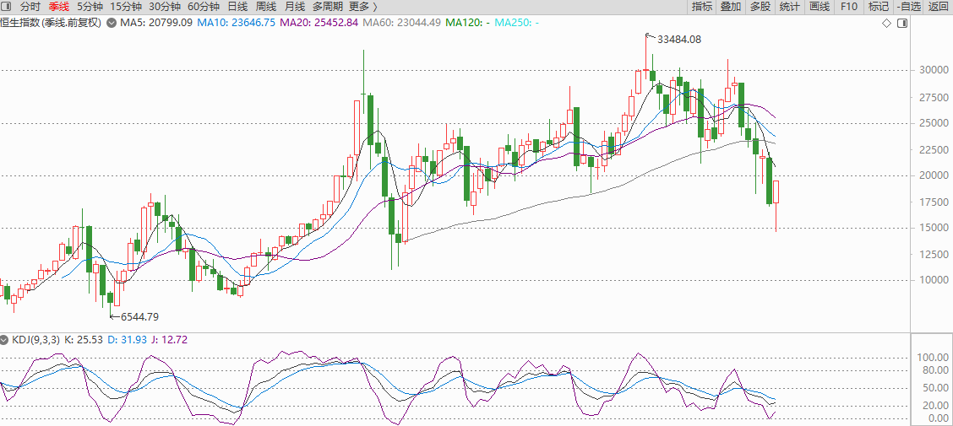Open the F10 company info
Screen dimensions: 953x426
pos(848,7)
